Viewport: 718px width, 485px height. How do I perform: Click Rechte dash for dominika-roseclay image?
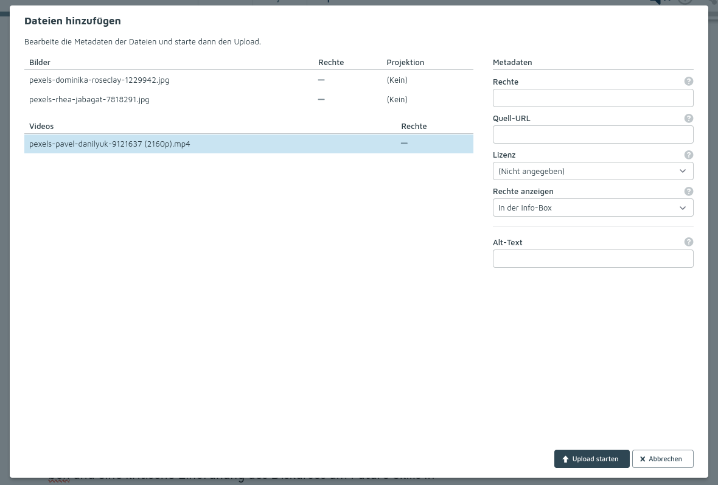321,80
